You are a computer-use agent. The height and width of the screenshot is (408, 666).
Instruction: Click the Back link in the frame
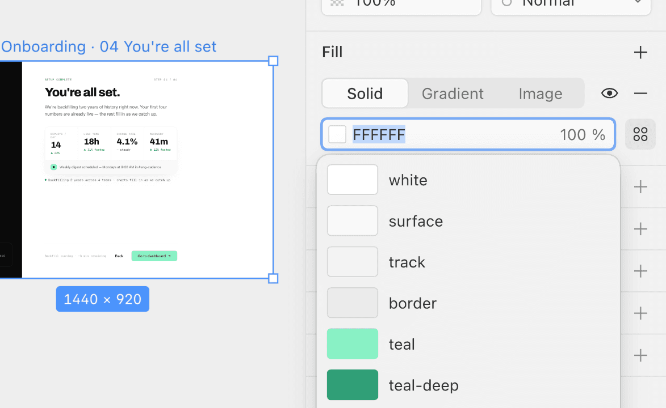point(119,256)
